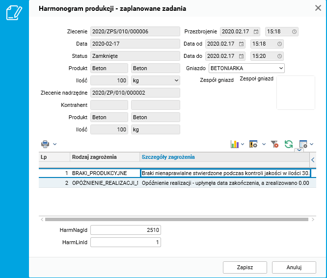This screenshot has height=278, width=327.
Task: Click the horizontal scrollbar thumb
Action: [x=177, y=220]
